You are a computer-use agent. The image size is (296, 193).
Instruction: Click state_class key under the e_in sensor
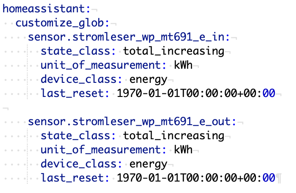[78, 51]
